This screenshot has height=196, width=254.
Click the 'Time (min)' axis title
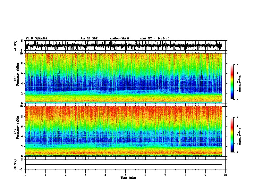coord(128,178)
